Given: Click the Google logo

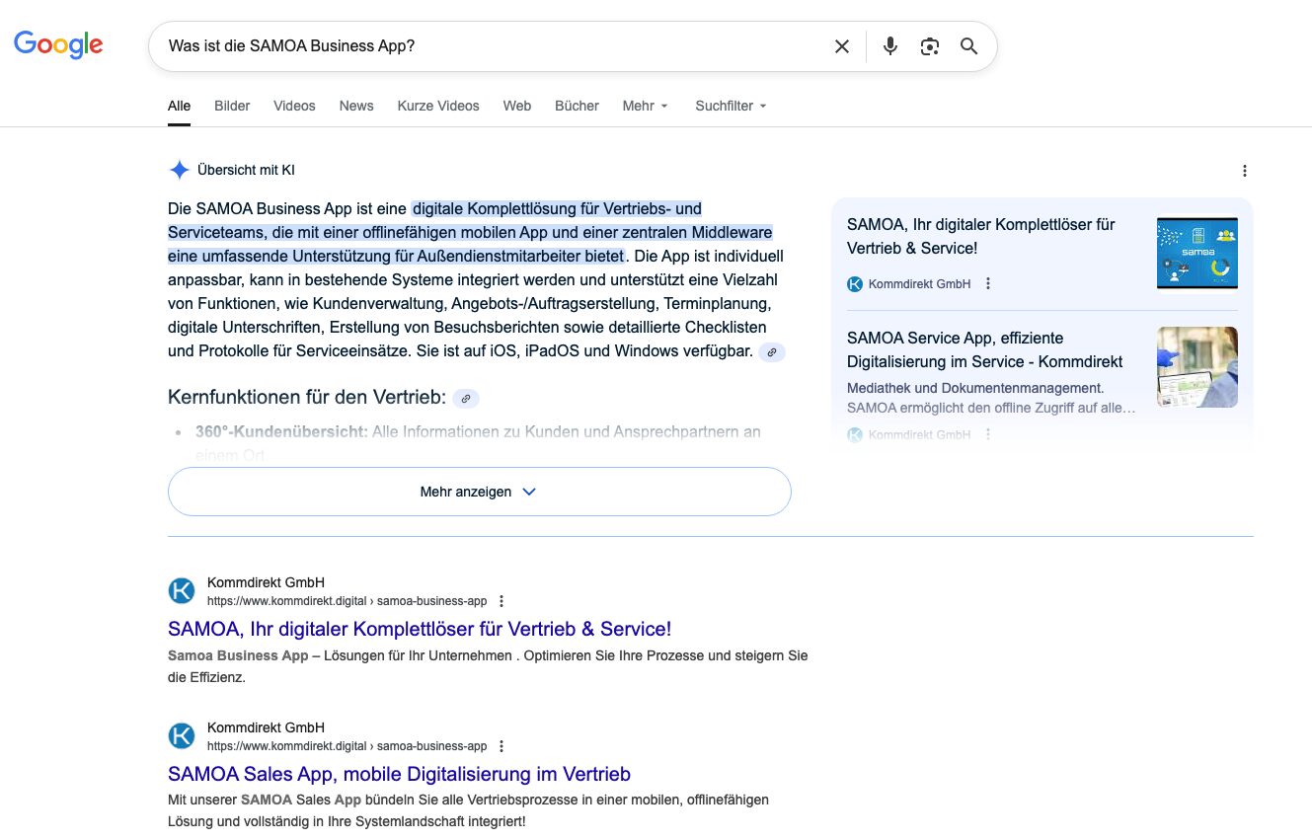Looking at the screenshot, I should tap(58, 45).
